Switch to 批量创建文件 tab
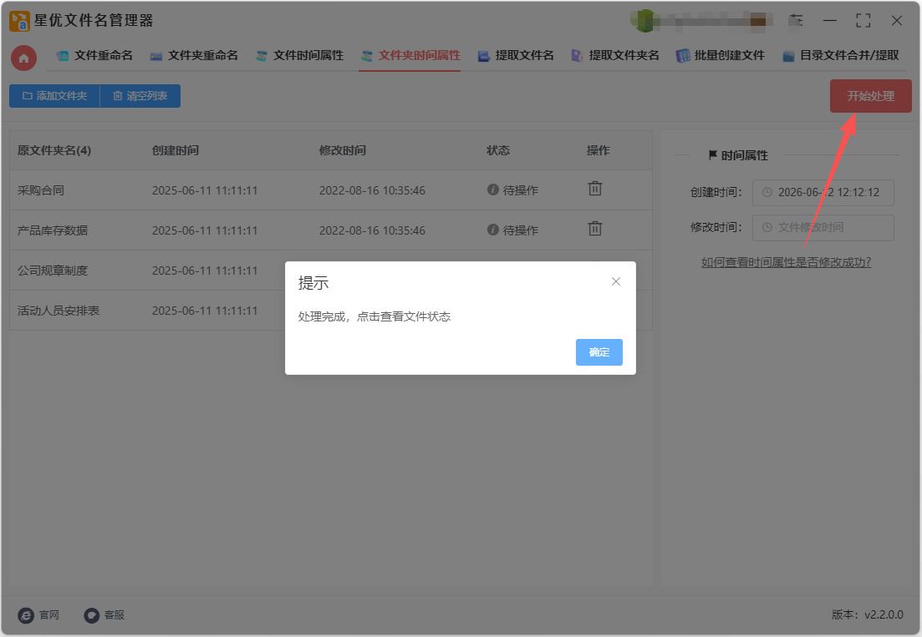The height and width of the screenshot is (637, 922). point(720,55)
